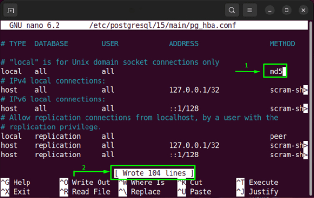Click the USER column header comment

pos(110,44)
